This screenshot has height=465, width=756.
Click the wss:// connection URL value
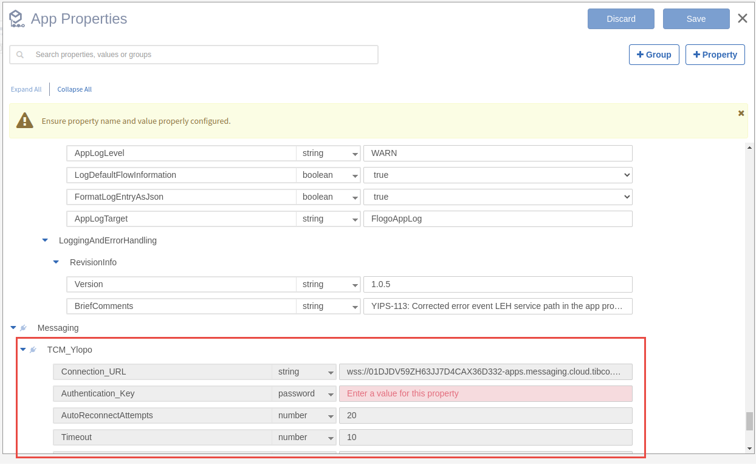[486, 372]
